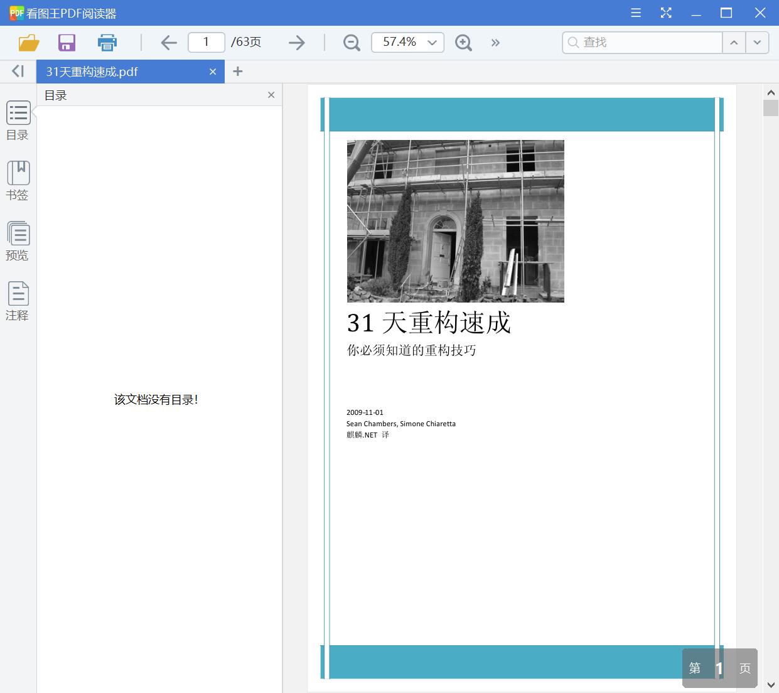Go to previous page with left arrow
Screen dimensions: 779x693
(168, 42)
